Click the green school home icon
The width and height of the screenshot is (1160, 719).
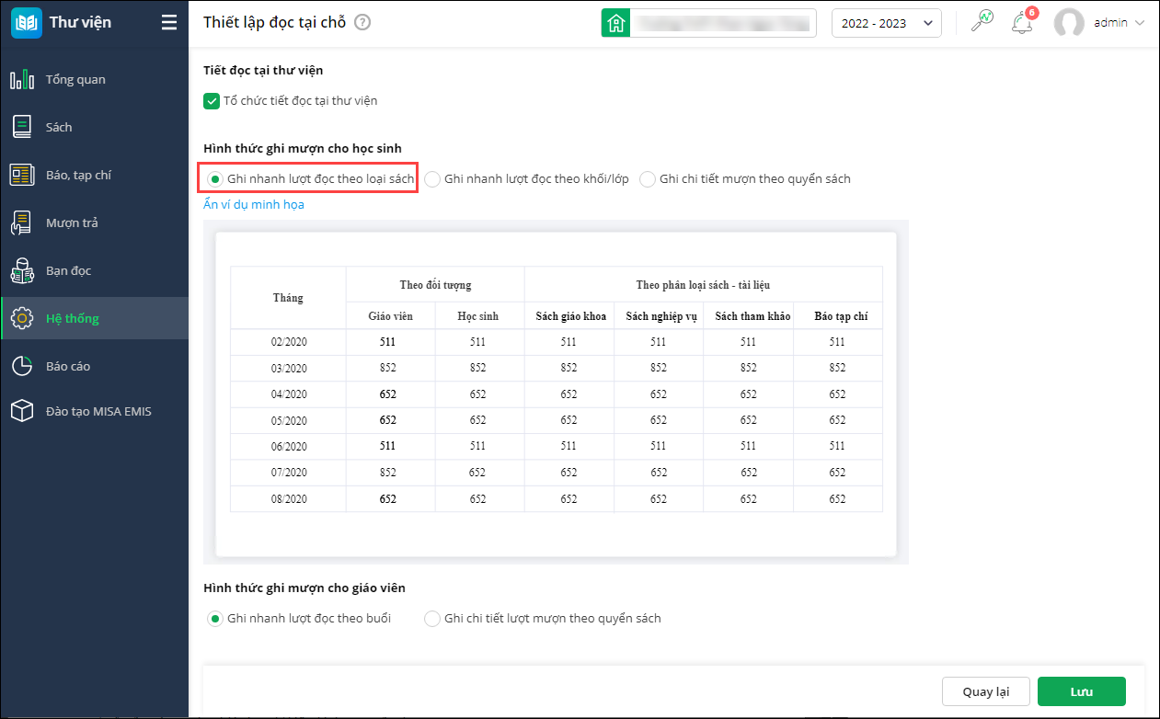(x=615, y=23)
